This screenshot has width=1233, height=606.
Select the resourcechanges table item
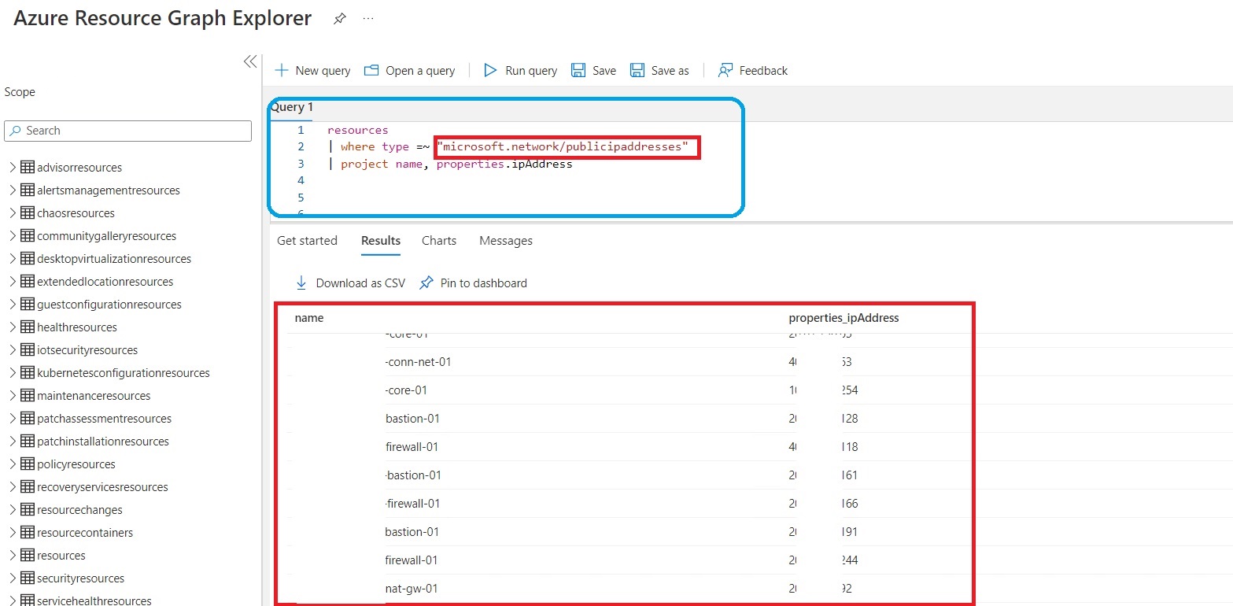click(x=79, y=510)
